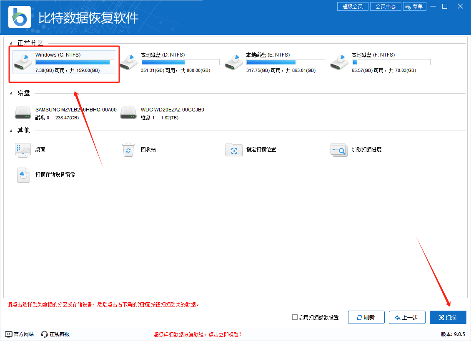Open the member center (会员中心)

coord(385,7)
